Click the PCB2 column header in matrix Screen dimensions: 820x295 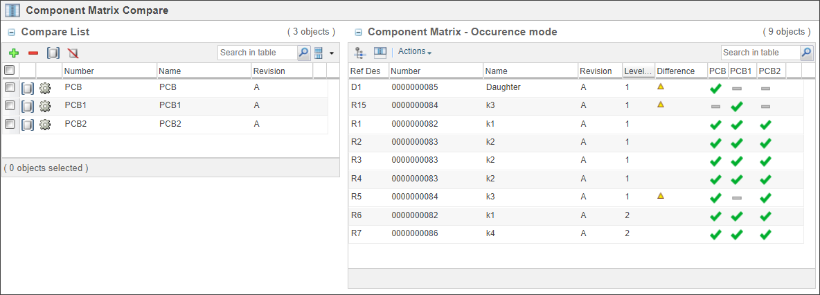(x=770, y=71)
